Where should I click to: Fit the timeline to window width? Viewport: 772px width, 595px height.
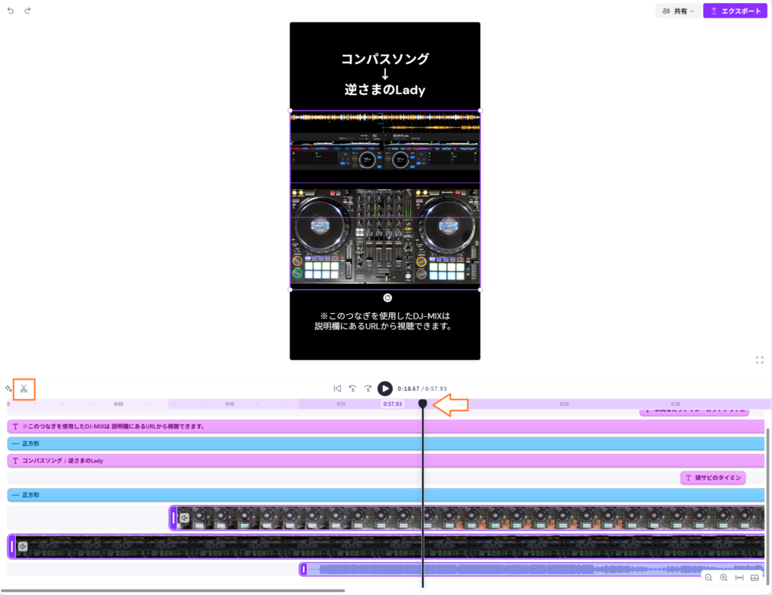pyautogui.click(x=739, y=578)
